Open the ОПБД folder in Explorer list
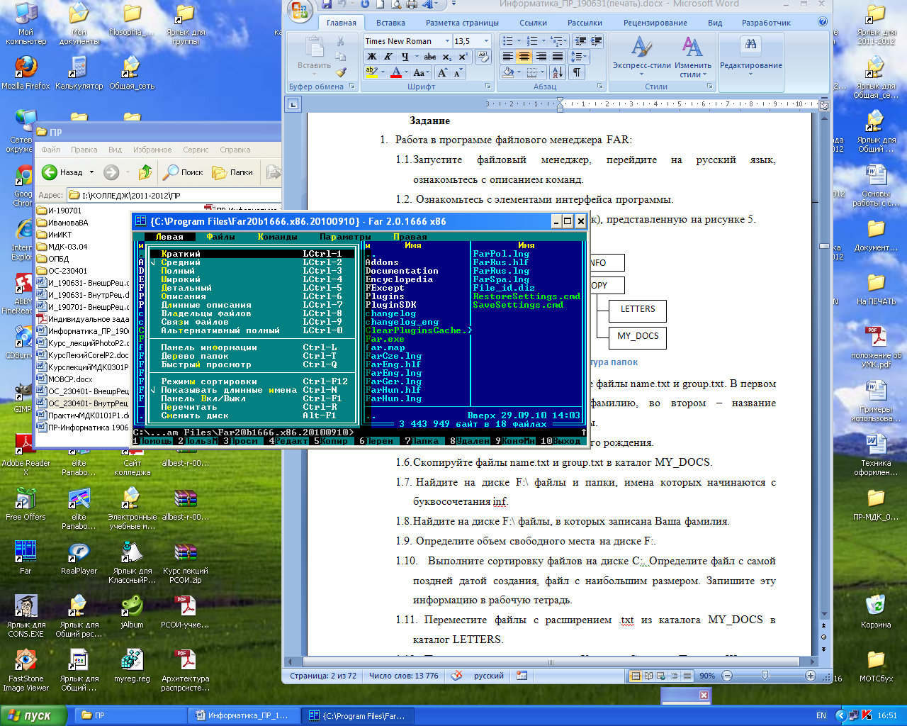Viewport: 907px width, 726px height. pyautogui.click(x=58, y=259)
